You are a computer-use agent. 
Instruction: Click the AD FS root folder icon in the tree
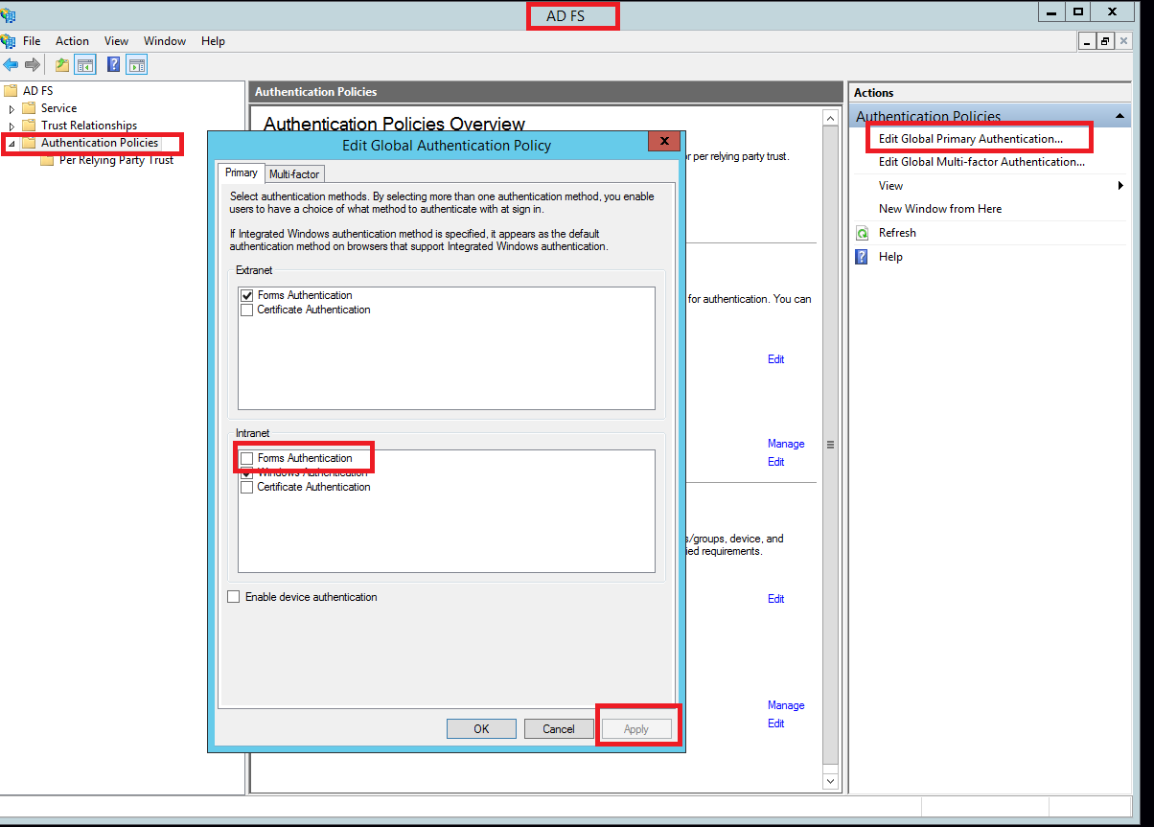click(11, 91)
